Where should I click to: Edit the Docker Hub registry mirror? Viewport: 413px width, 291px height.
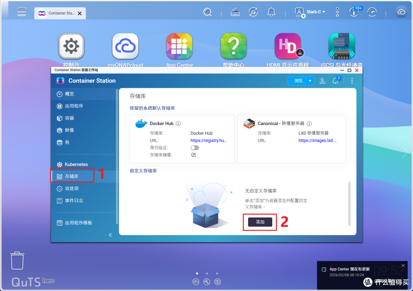click(193, 155)
